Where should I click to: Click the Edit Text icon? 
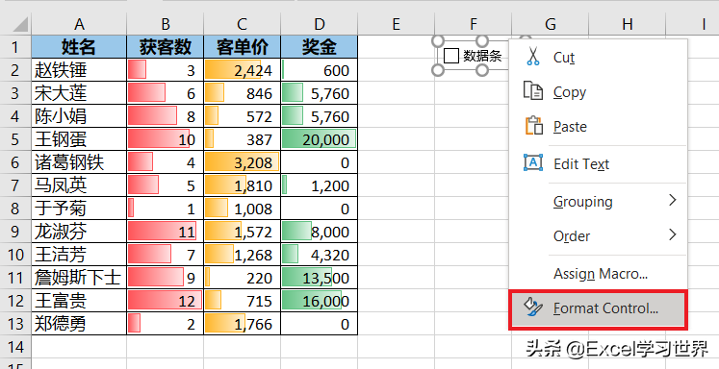[533, 163]
